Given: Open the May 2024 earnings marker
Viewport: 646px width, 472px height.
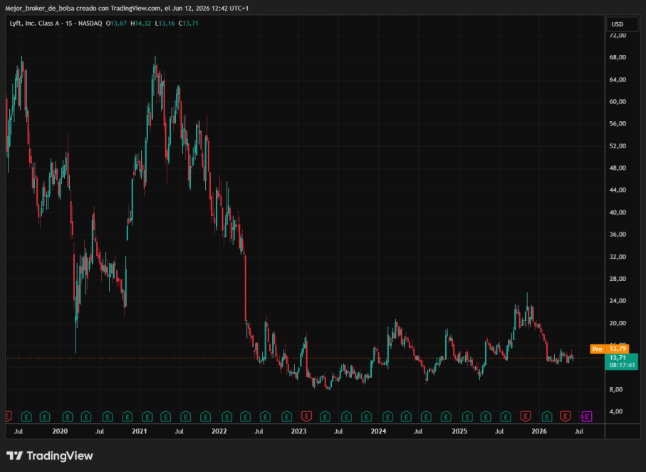Looking at the screenshot, I should click(406, 416).
